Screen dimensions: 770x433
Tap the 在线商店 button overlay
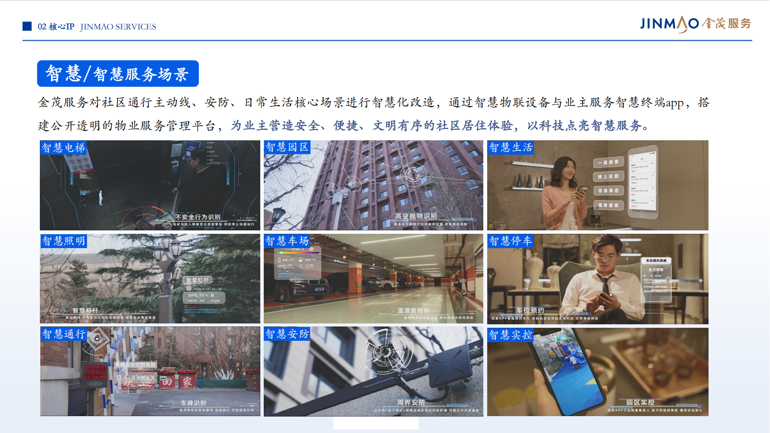608,191
